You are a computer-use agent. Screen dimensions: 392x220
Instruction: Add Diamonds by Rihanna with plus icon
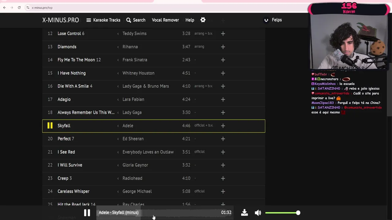223,47
